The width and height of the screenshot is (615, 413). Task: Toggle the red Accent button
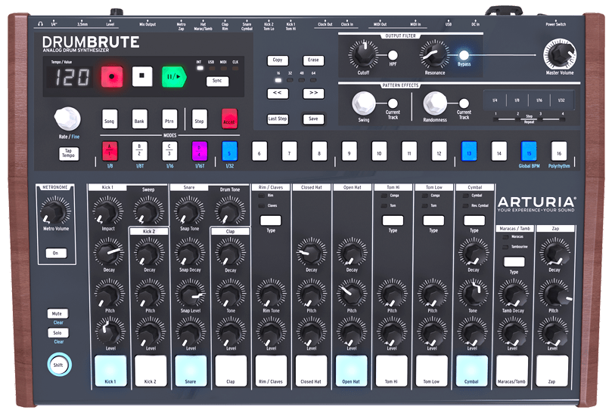tap(229, 119)
